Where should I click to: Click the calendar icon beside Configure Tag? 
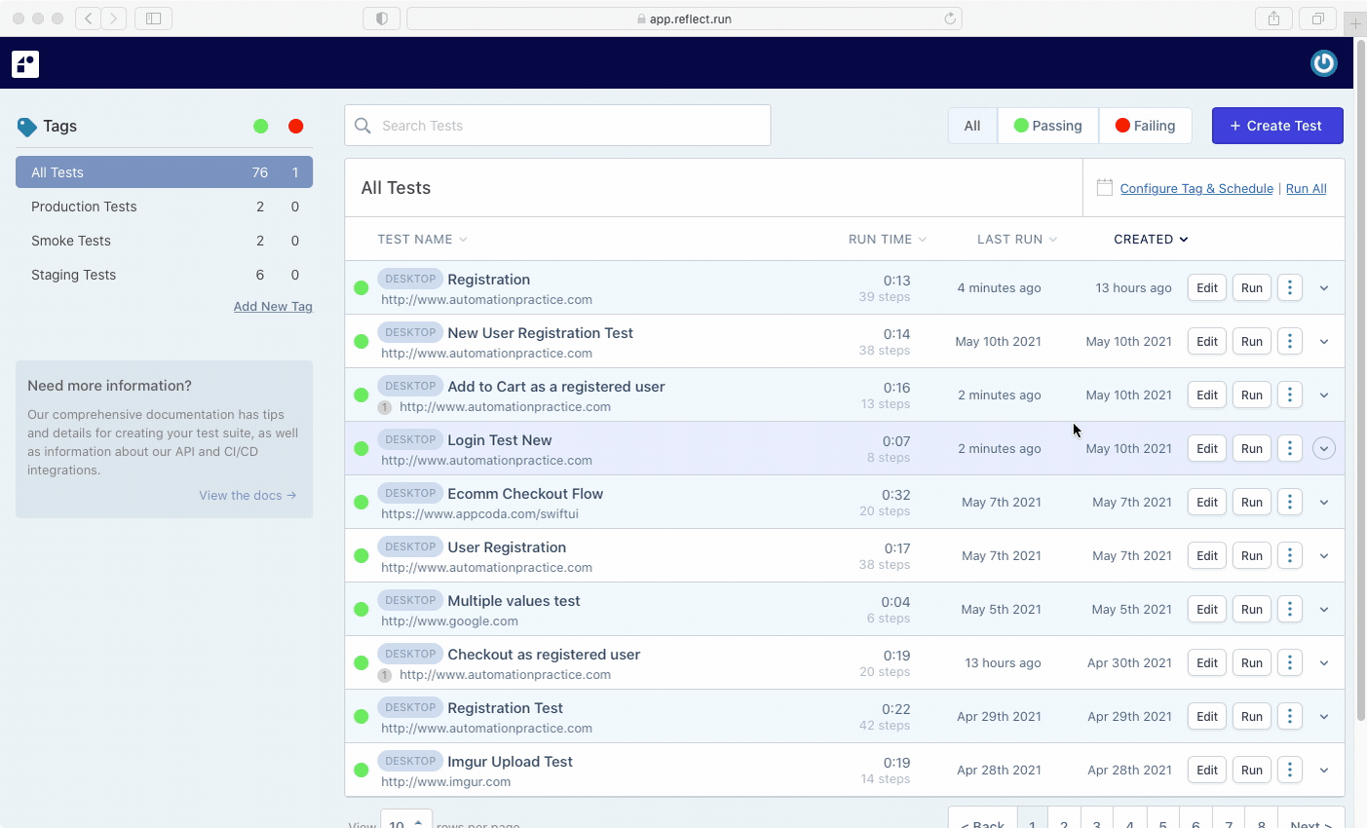1104,188
